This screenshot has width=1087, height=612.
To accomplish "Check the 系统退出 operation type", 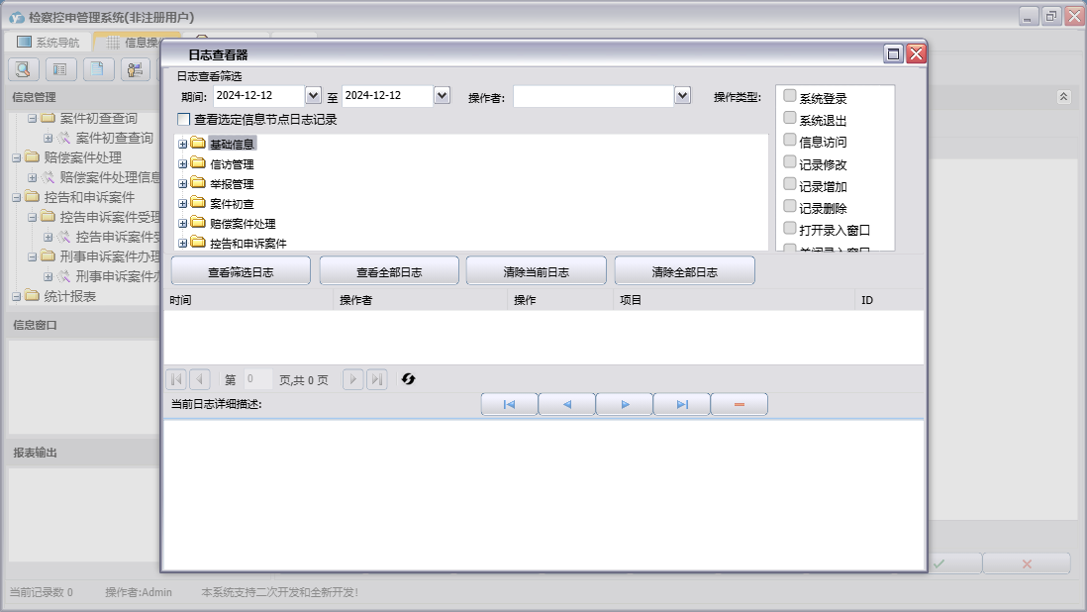I will click(790, 118).
